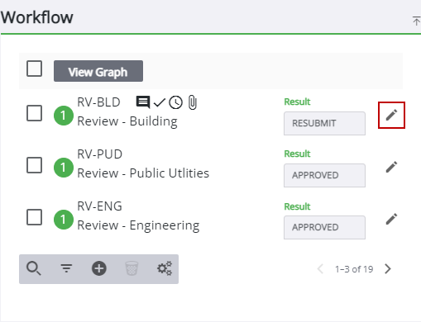Check the RV-BLD Review - Building checkbox
This screenshot has height=322, width=421.
click(35, 113)
